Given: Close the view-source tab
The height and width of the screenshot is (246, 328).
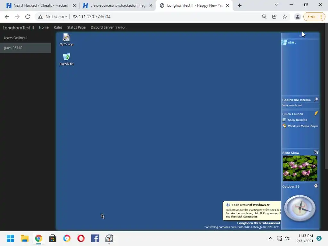Looking at the screenshot, I should click(x=151, y=6).
